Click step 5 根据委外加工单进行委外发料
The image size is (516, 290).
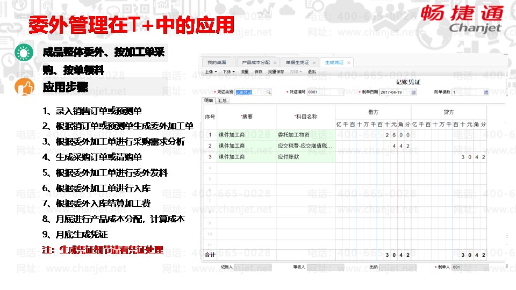click(105, 172)
